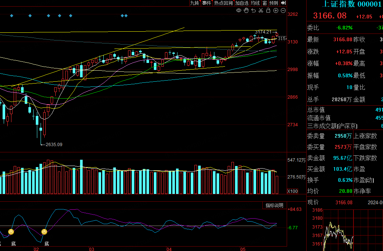Open 指标说明 indicator description
Image resolution: width=383 pixels, height=251 pixels.
click(275, 205)
